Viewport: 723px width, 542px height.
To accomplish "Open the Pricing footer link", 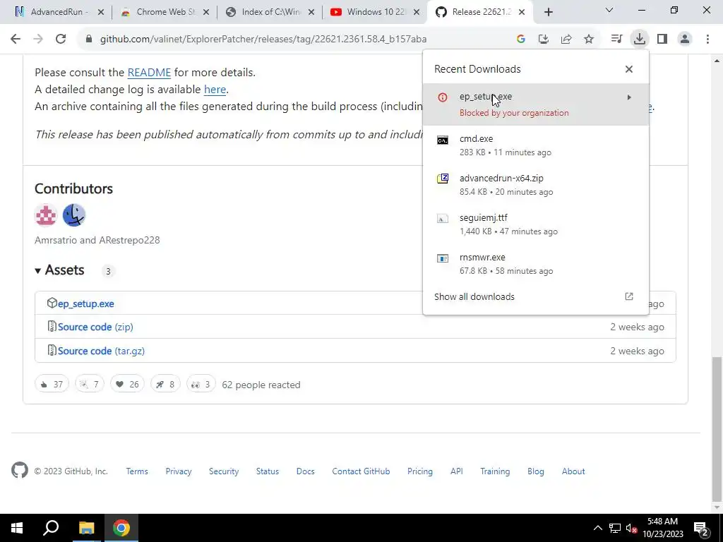I will coord(420,471).
